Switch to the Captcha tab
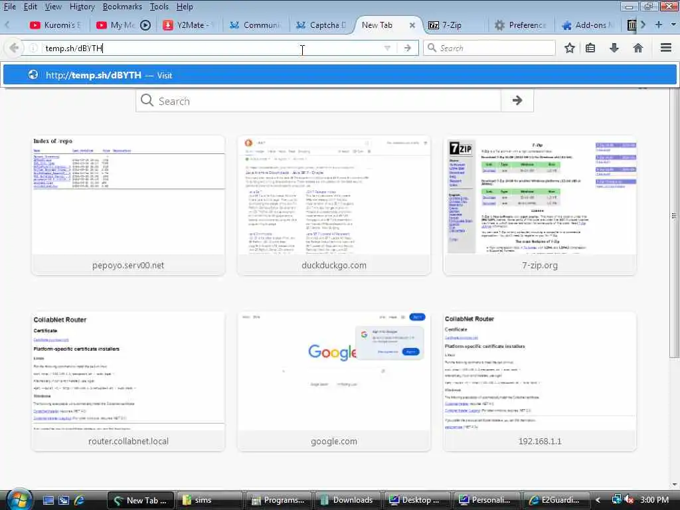 pyautogui.click(x=322, y=25)
